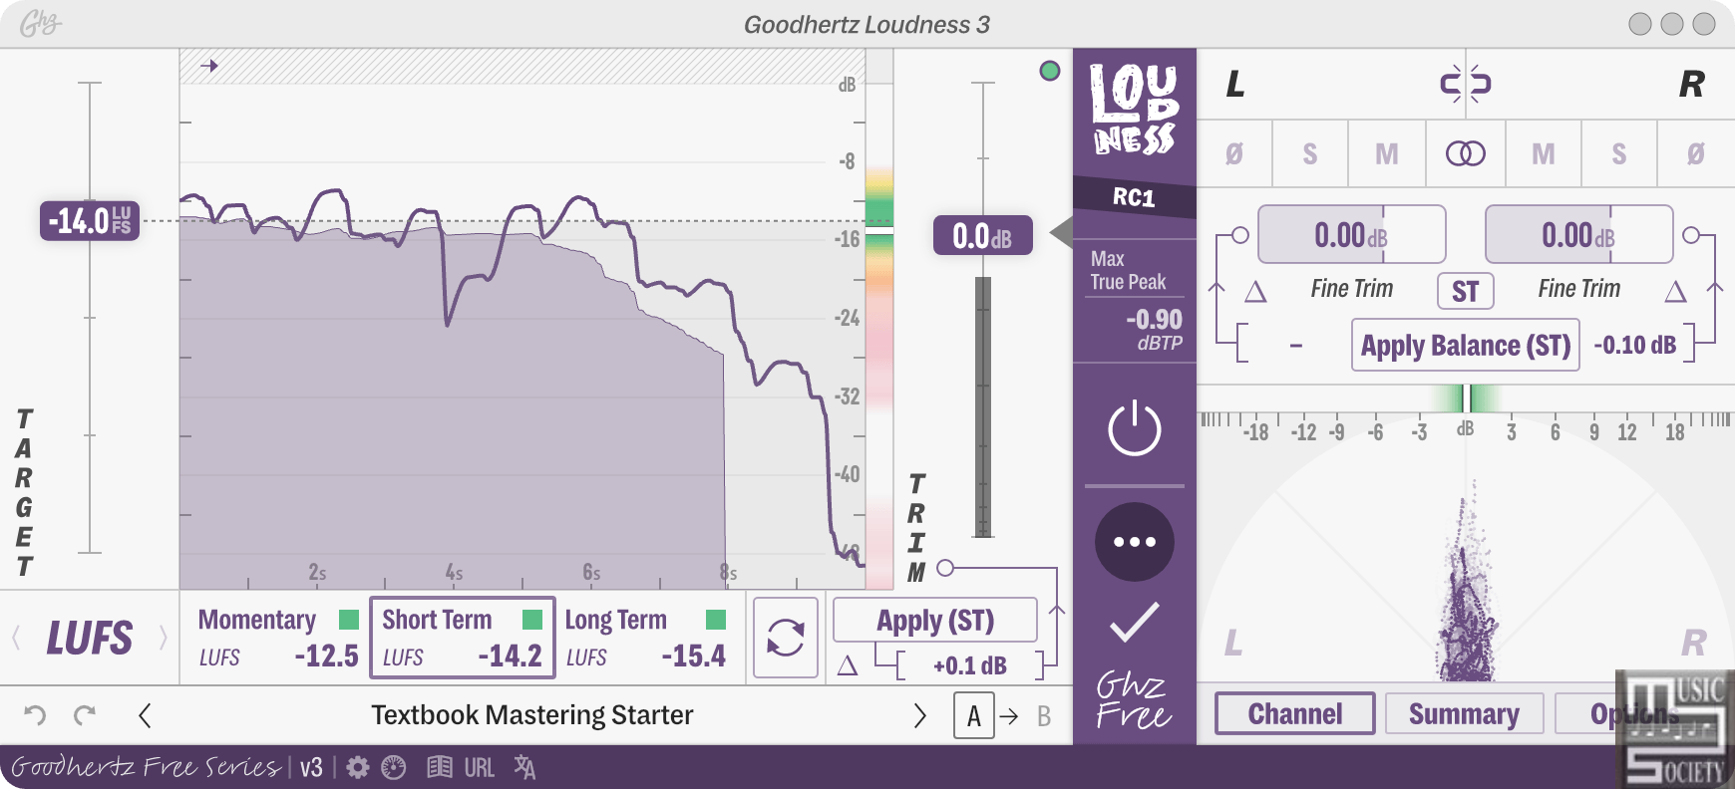The height and width of the screenshot is (789, 1735).
Task: Mute the right channel M
Action: coord(1543,153)
